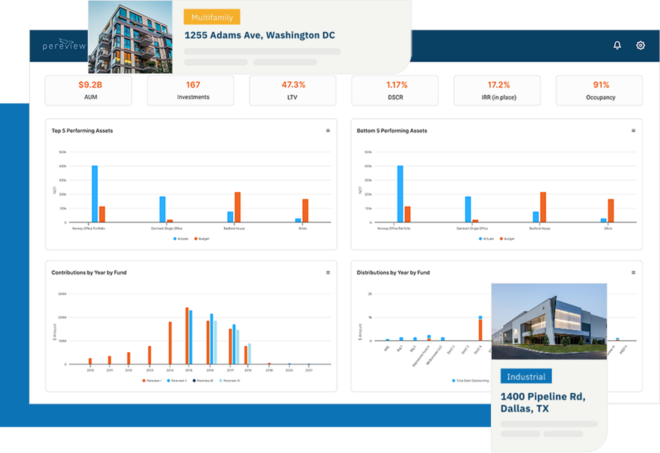Select the $9.2B AUM card
Image resolution: width=660 pixels, height=453 pixels.
(x=89, y=90)
